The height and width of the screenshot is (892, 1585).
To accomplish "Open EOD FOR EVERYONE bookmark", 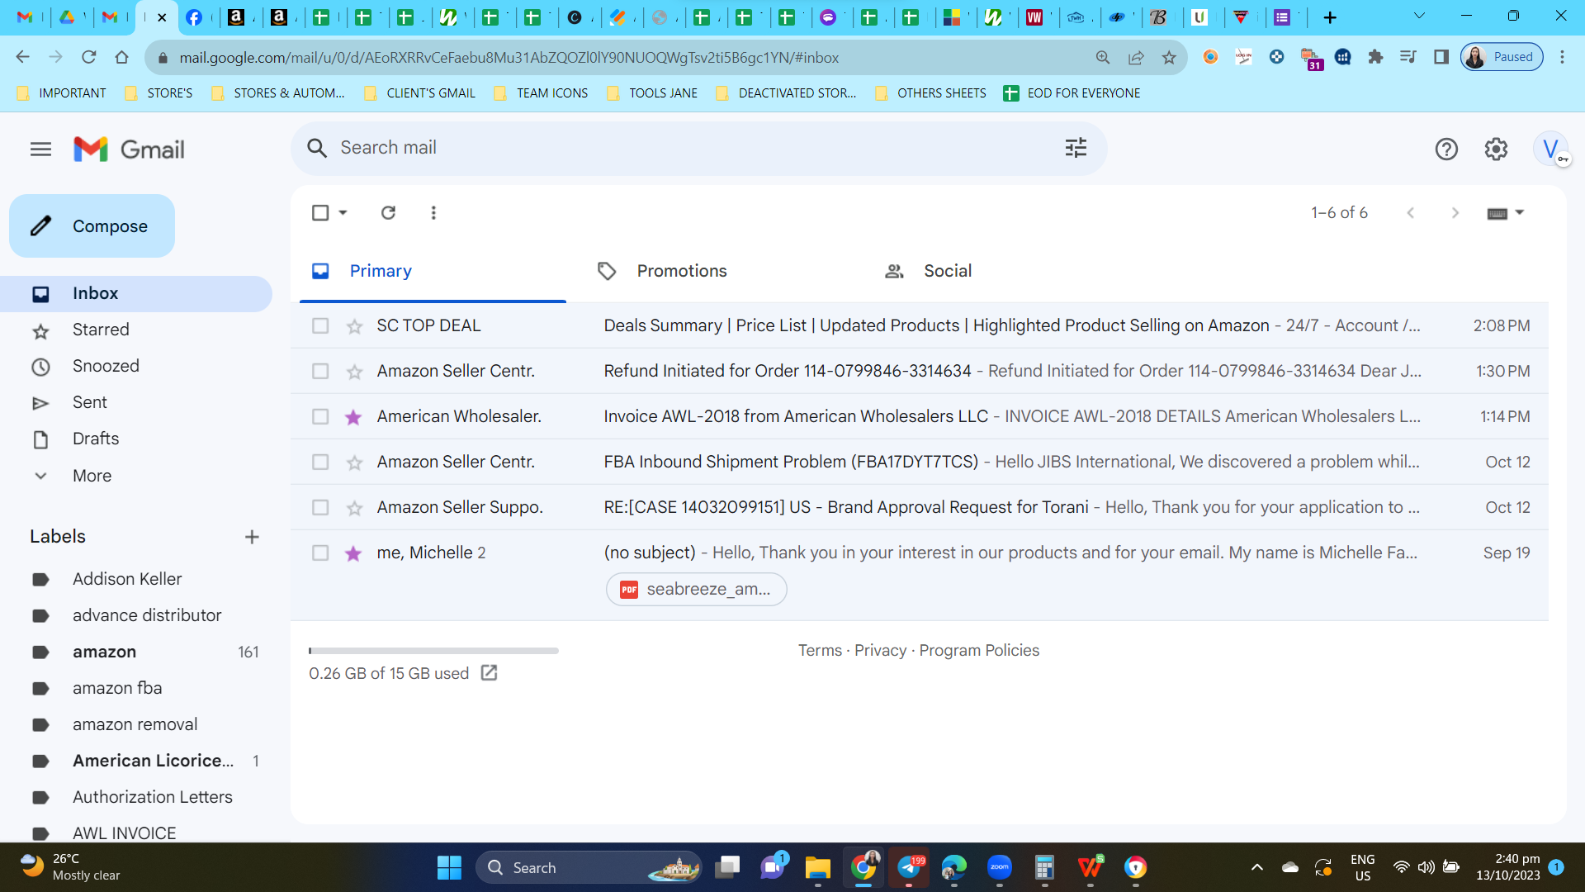I will pos(1072,93).
